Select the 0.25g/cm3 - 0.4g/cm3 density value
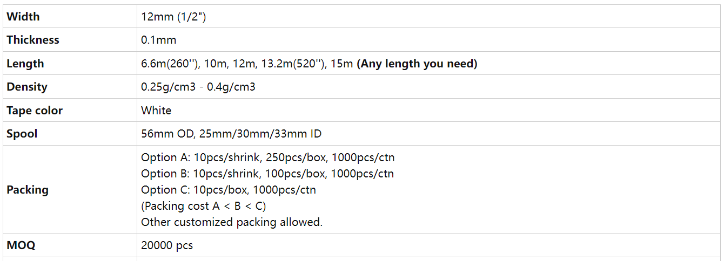 [x=198, y=87]
